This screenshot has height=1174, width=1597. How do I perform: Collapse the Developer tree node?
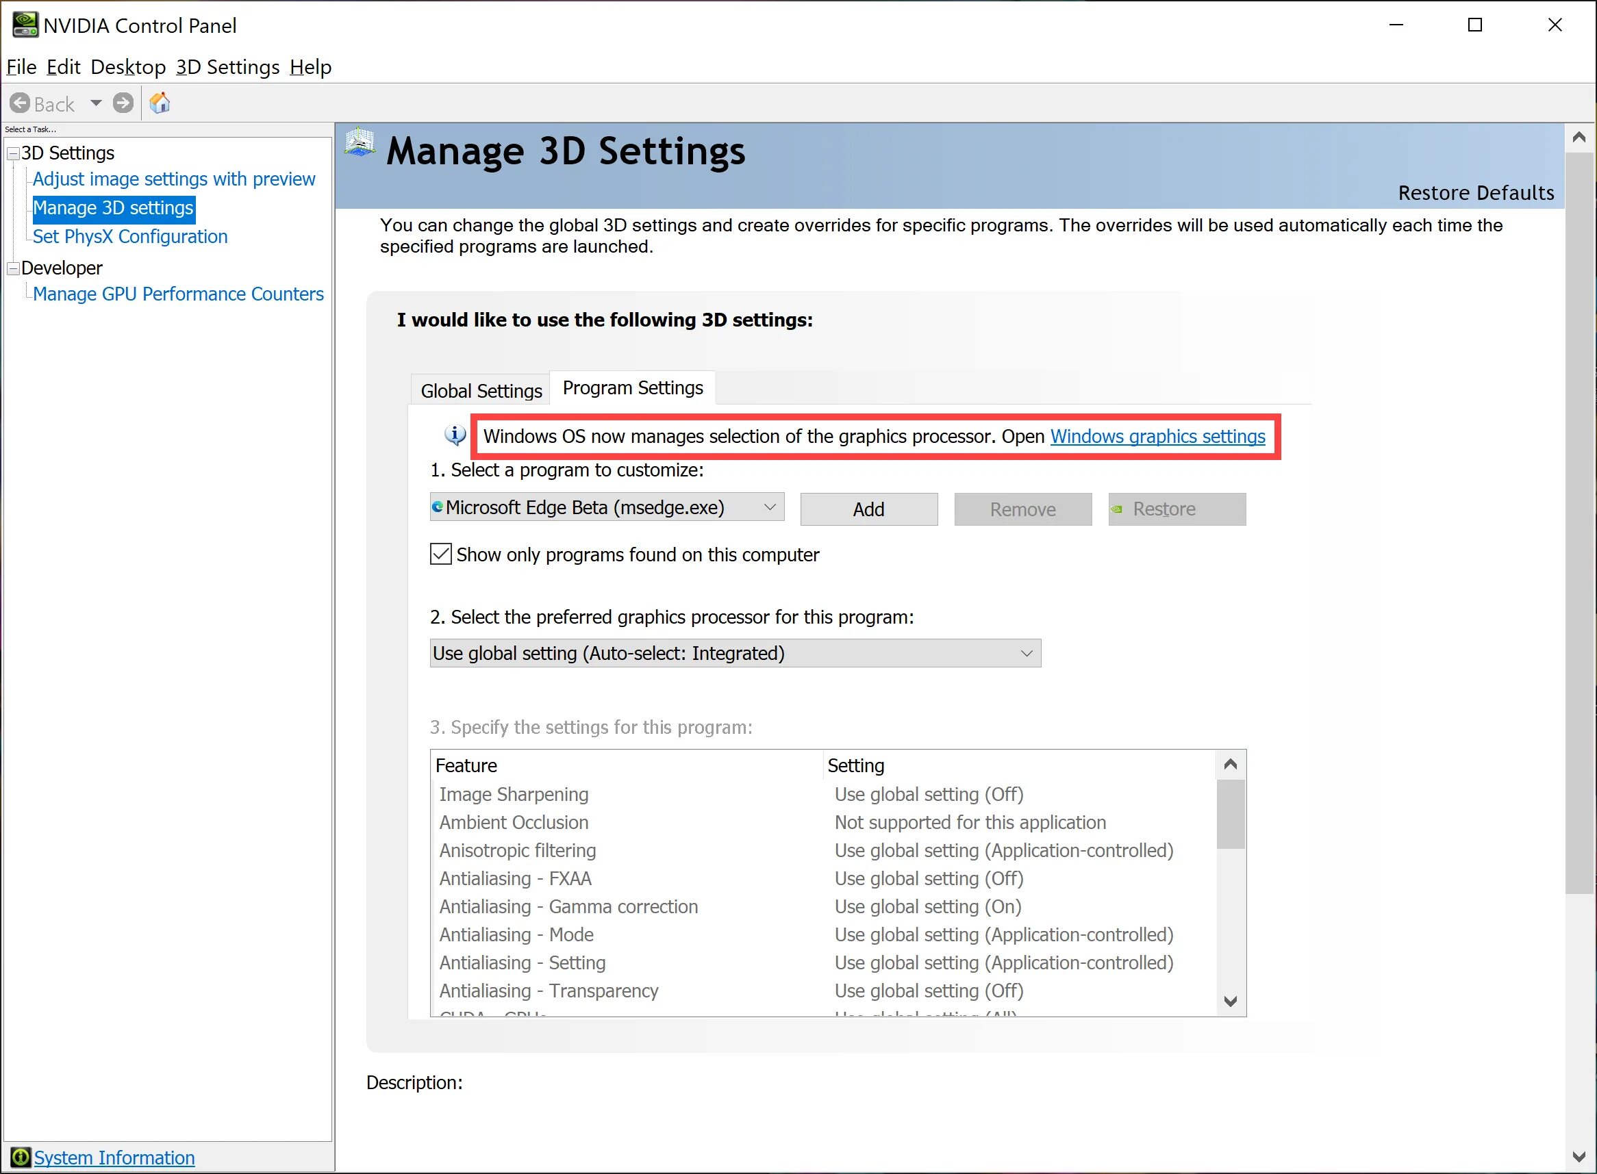click(13, 268)
